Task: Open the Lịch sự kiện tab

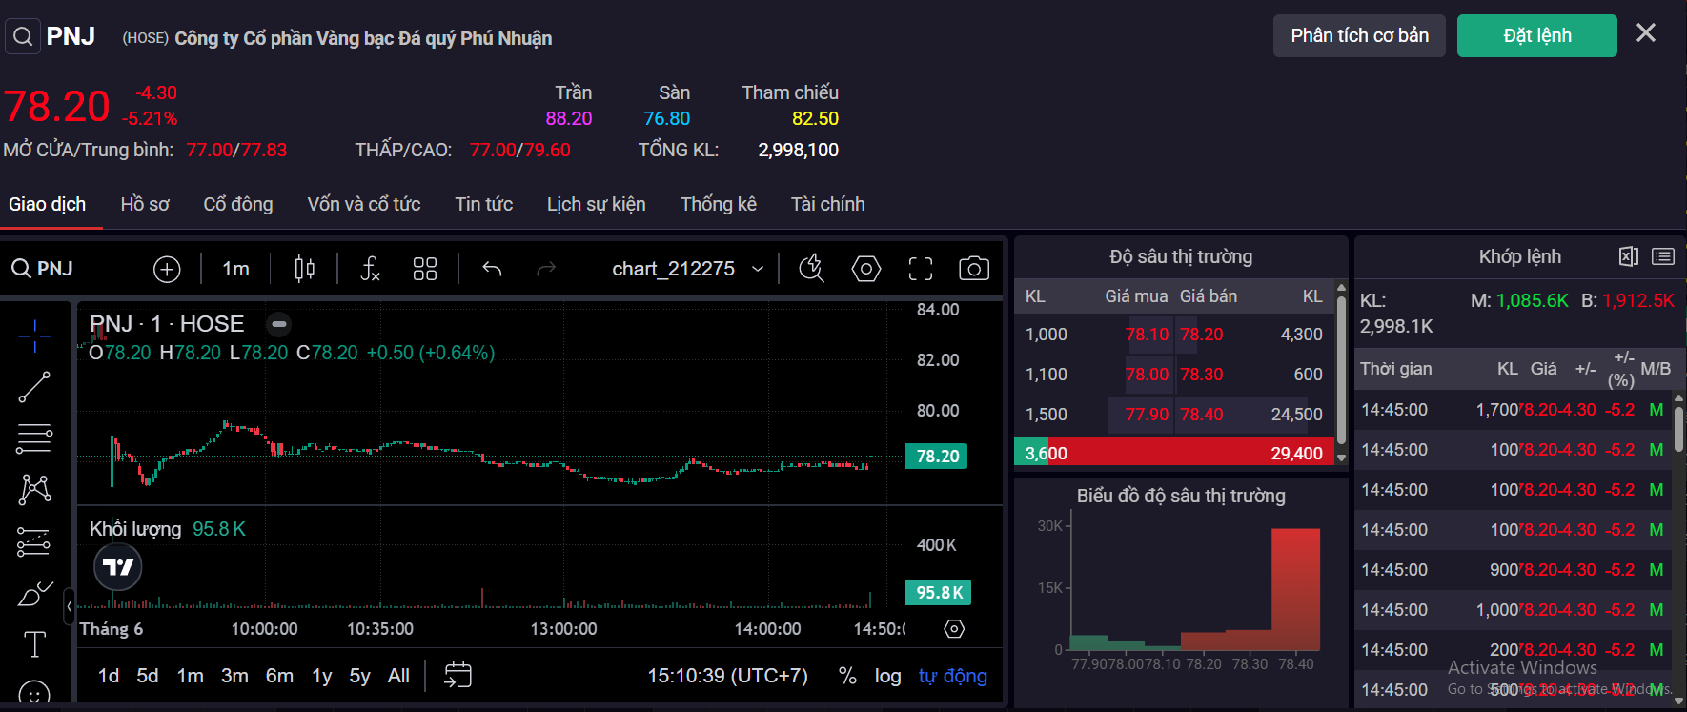Action: tap(597, 204)
